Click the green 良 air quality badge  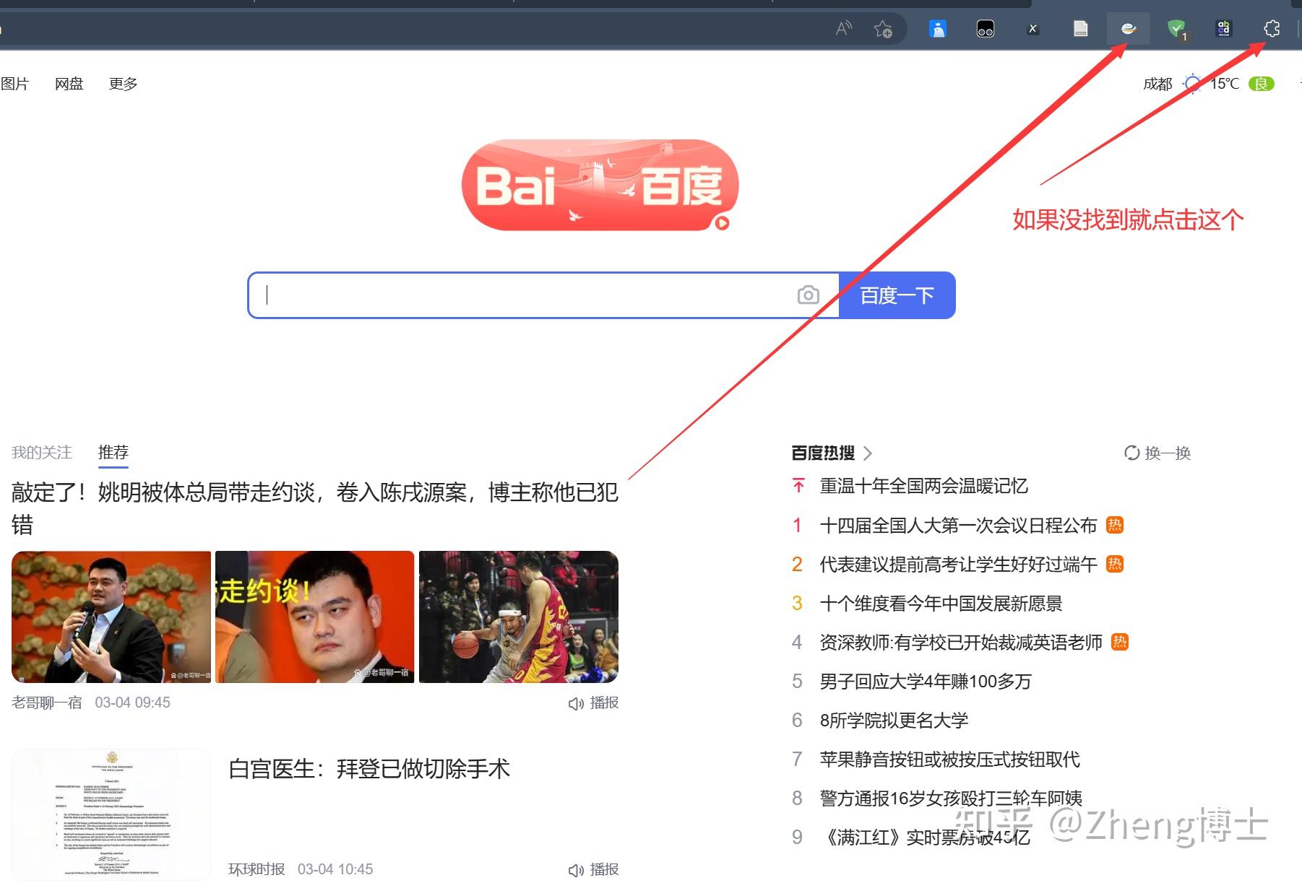pos(1262,84)
